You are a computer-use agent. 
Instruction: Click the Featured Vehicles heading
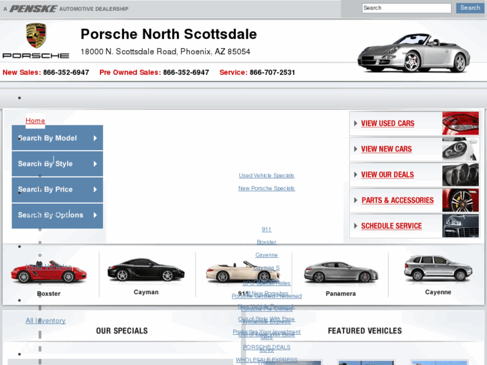[364, 331]
